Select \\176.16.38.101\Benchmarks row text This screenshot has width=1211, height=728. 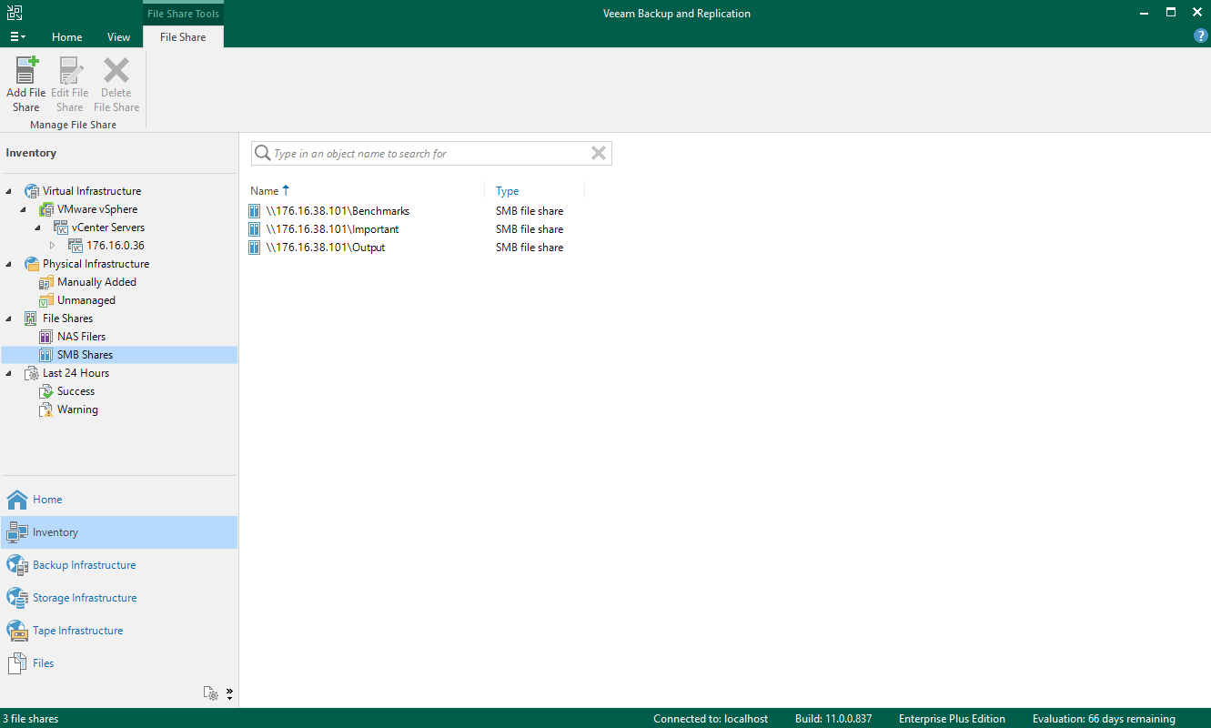pyautogui.click(x=338, y=211)
